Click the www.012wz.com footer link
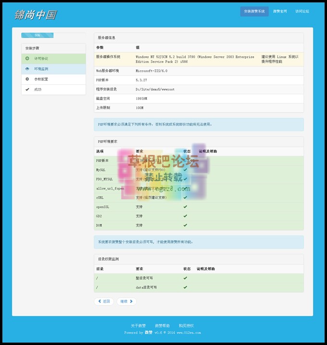The width and height of the screenshot is (327, 345). coord(189,332)
